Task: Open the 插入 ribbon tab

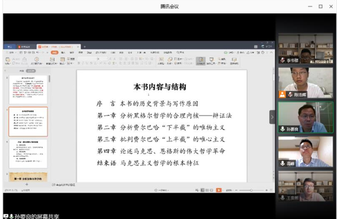Action: (63, 52)
